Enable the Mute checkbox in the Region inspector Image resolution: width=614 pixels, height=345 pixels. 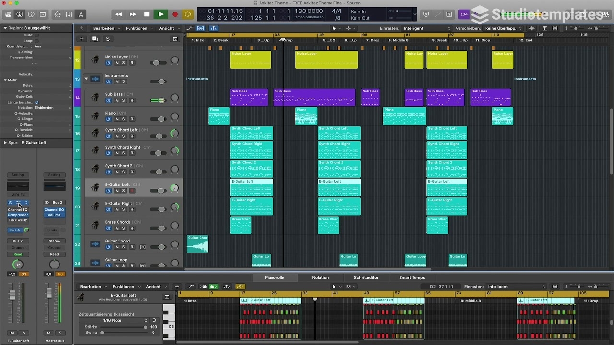37,35
